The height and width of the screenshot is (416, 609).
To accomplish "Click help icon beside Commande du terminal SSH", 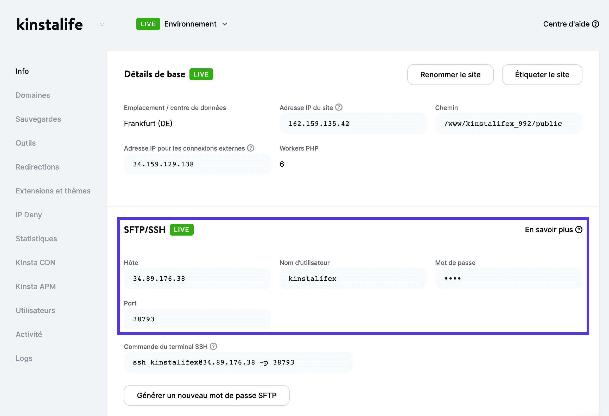I will pos(214,346).
